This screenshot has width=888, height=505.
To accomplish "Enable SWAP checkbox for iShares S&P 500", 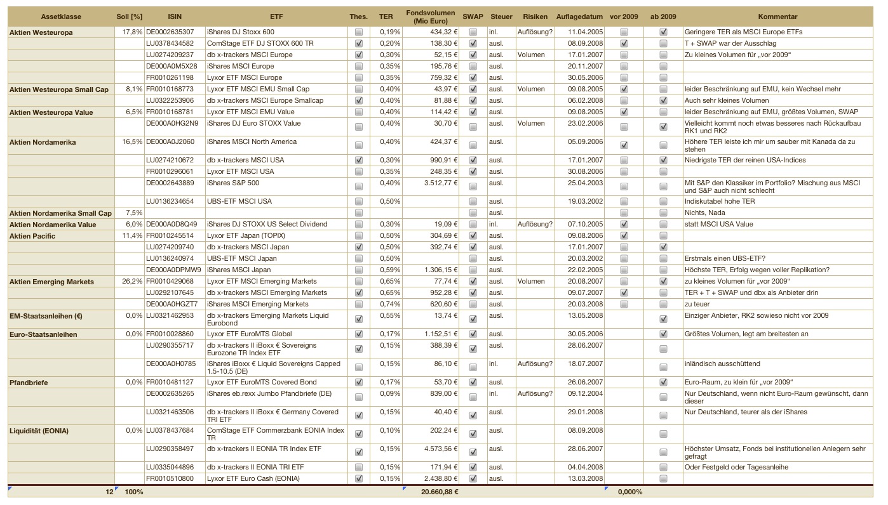I will (x=473, y=187).
